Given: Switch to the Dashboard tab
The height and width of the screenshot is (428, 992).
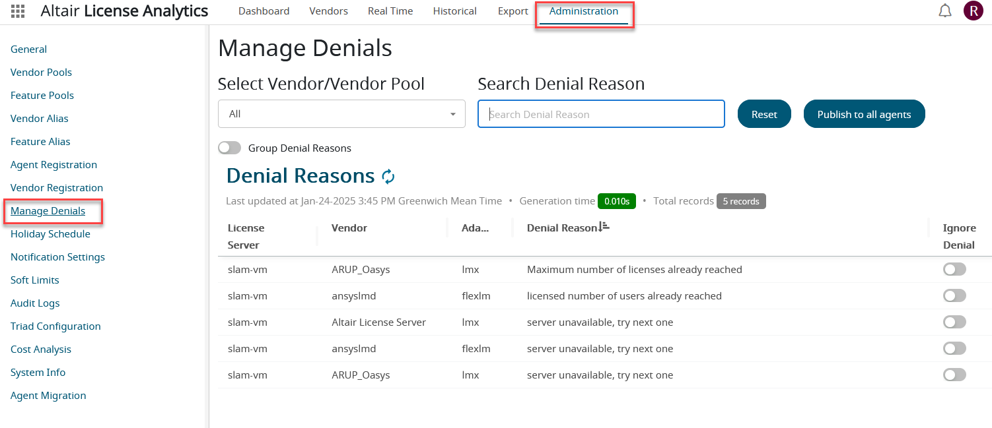Looking at the screenshot, I should pyautogui.click(x=264, y=11).
